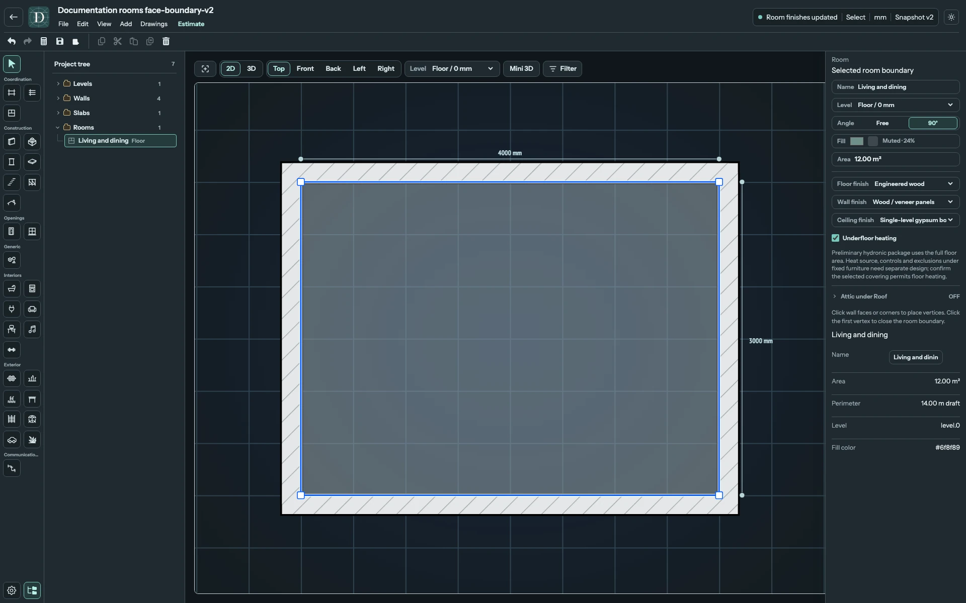The image size is (966, 603).
Task: Click the Filter button
Action: (562, 69)
